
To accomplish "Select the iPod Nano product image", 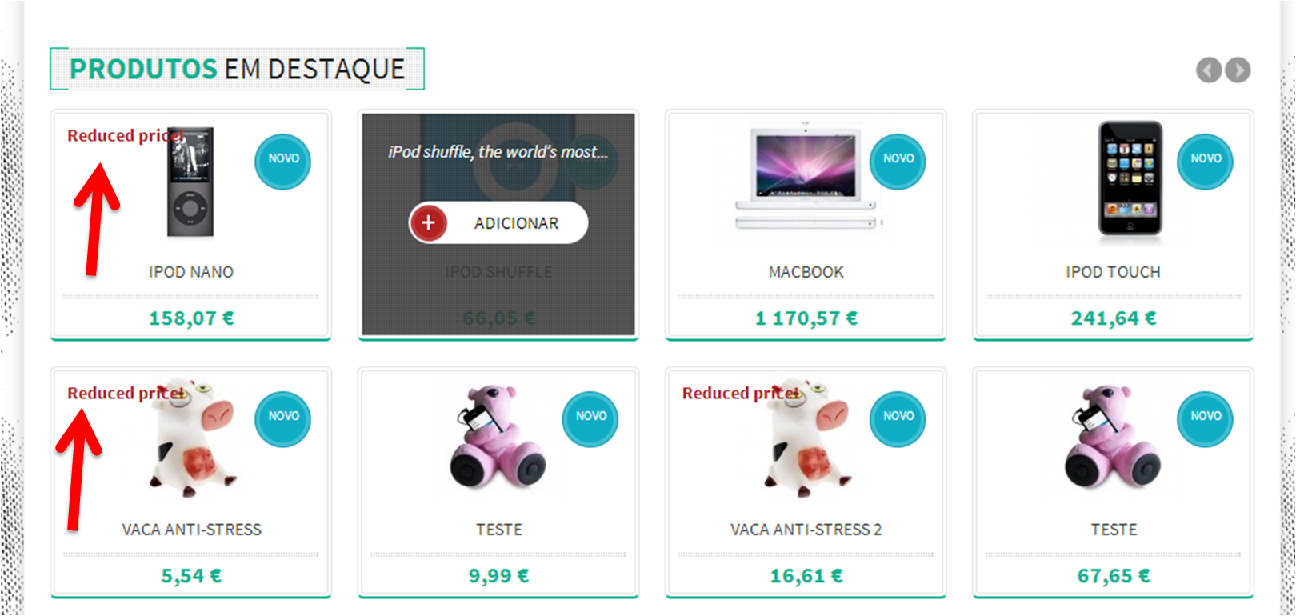I will point(190,182).
